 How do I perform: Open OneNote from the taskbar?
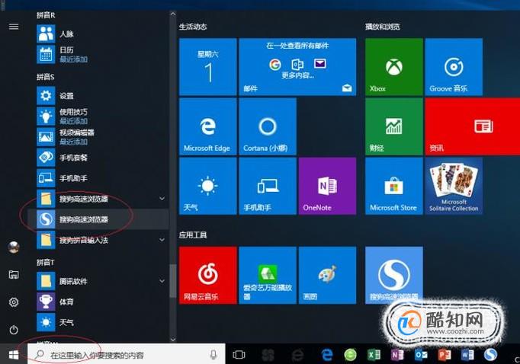(x=397, y=355)
